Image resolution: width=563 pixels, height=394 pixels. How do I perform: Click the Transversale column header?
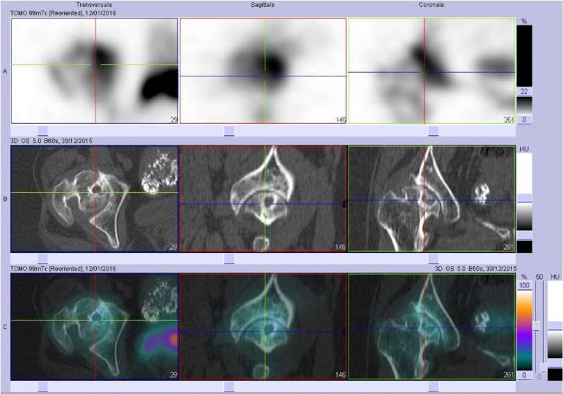click(x=94, y=5)
